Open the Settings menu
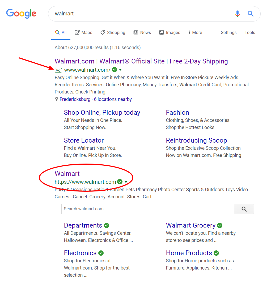Image resolution: width=271 pixels, height=282 pixels. 229,33
